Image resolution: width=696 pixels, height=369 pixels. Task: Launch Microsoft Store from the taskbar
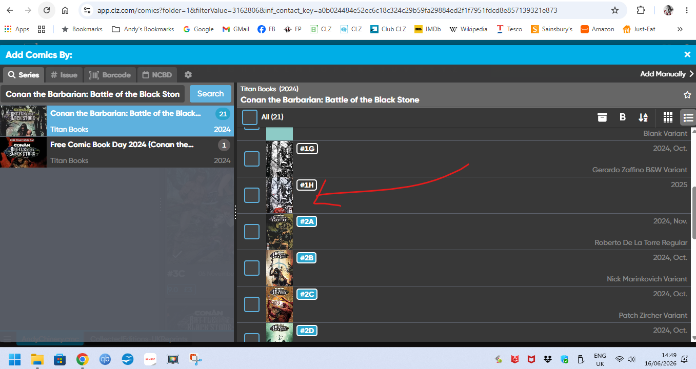pyautogui.click(x=60, y=359)
